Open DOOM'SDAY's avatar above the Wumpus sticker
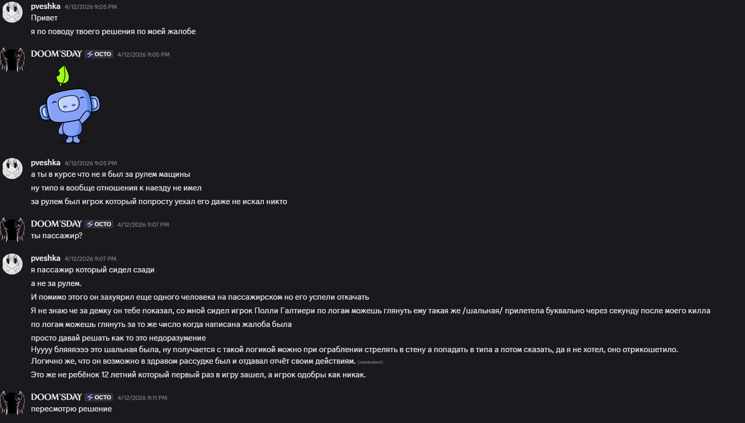This screenshot has height=423, width=745. pyautogui.click(x=12, y=60)
